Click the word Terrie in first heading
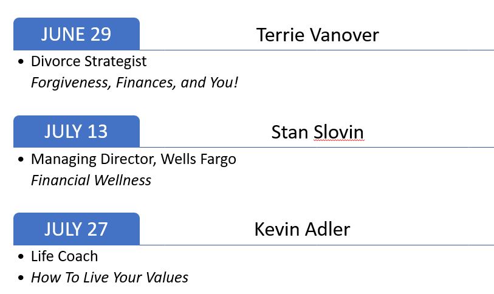Image resolution: width=494 pixels, height=294 pixels. click(281, 35)
